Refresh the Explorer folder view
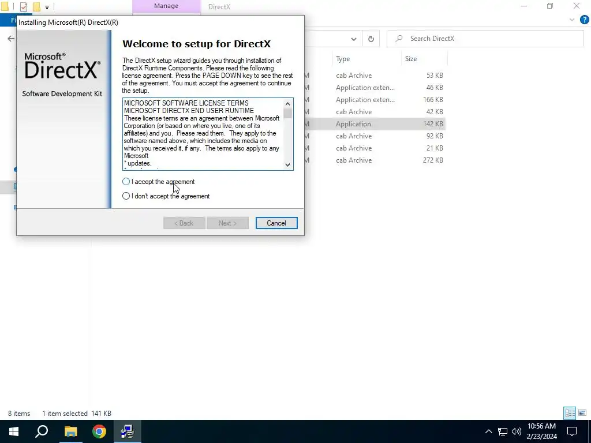 (371, 39)
